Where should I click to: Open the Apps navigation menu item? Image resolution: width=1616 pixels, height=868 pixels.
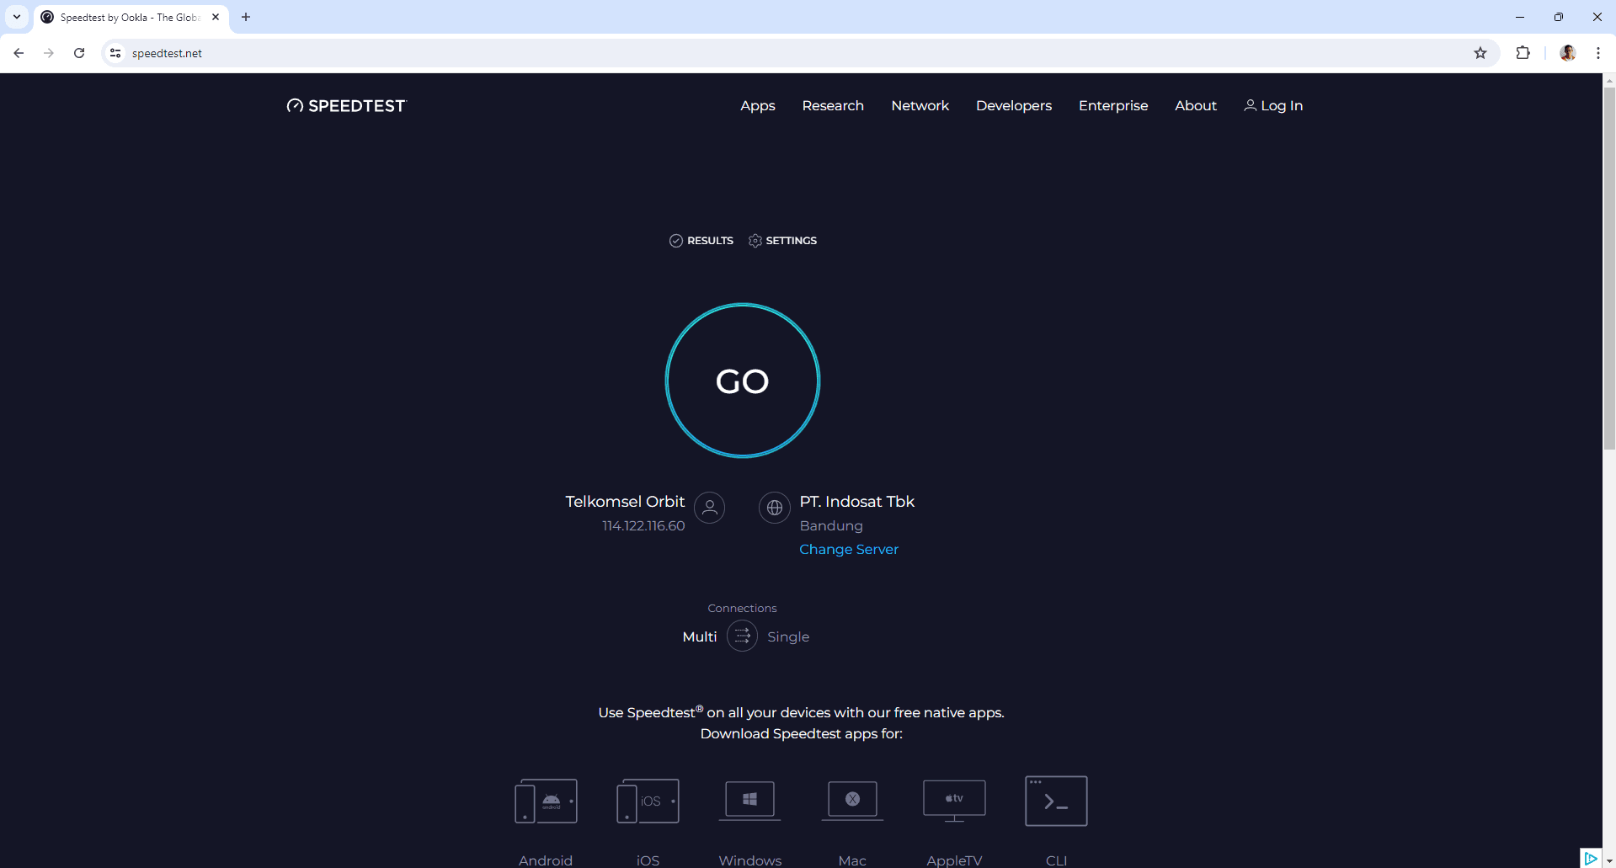(x=757, y=106)
